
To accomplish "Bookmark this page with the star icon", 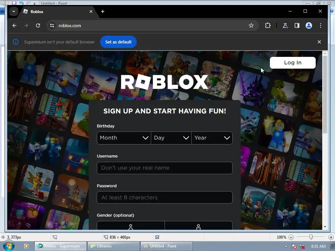I will pyautogui.click(x=251, y=25).
